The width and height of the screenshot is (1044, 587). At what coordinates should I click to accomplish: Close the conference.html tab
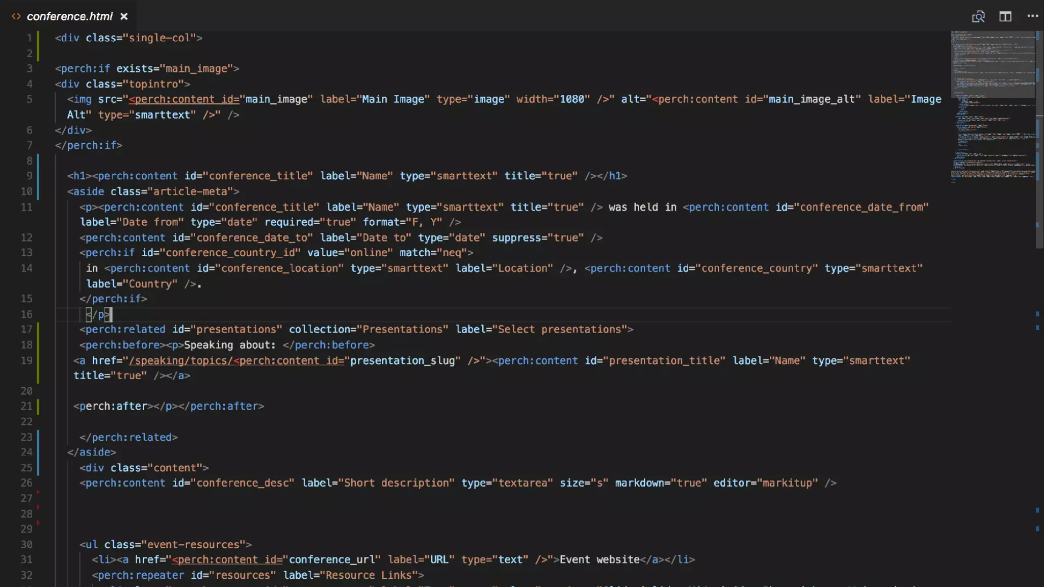(x=124, y=17)
